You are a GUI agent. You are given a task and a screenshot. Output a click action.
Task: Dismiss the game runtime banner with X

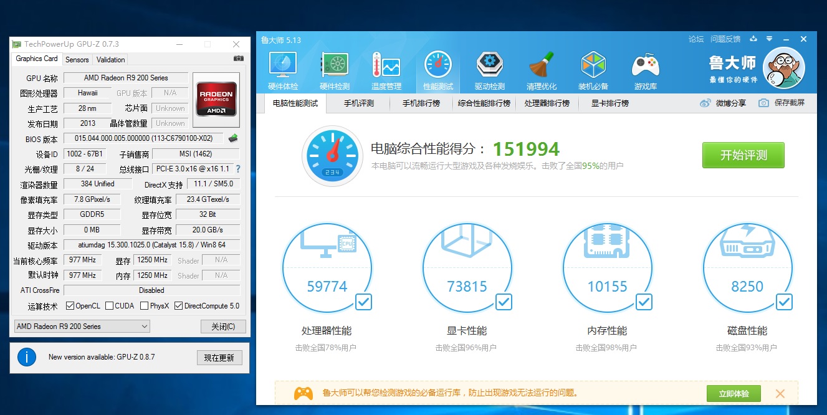(x=780, y=394)
